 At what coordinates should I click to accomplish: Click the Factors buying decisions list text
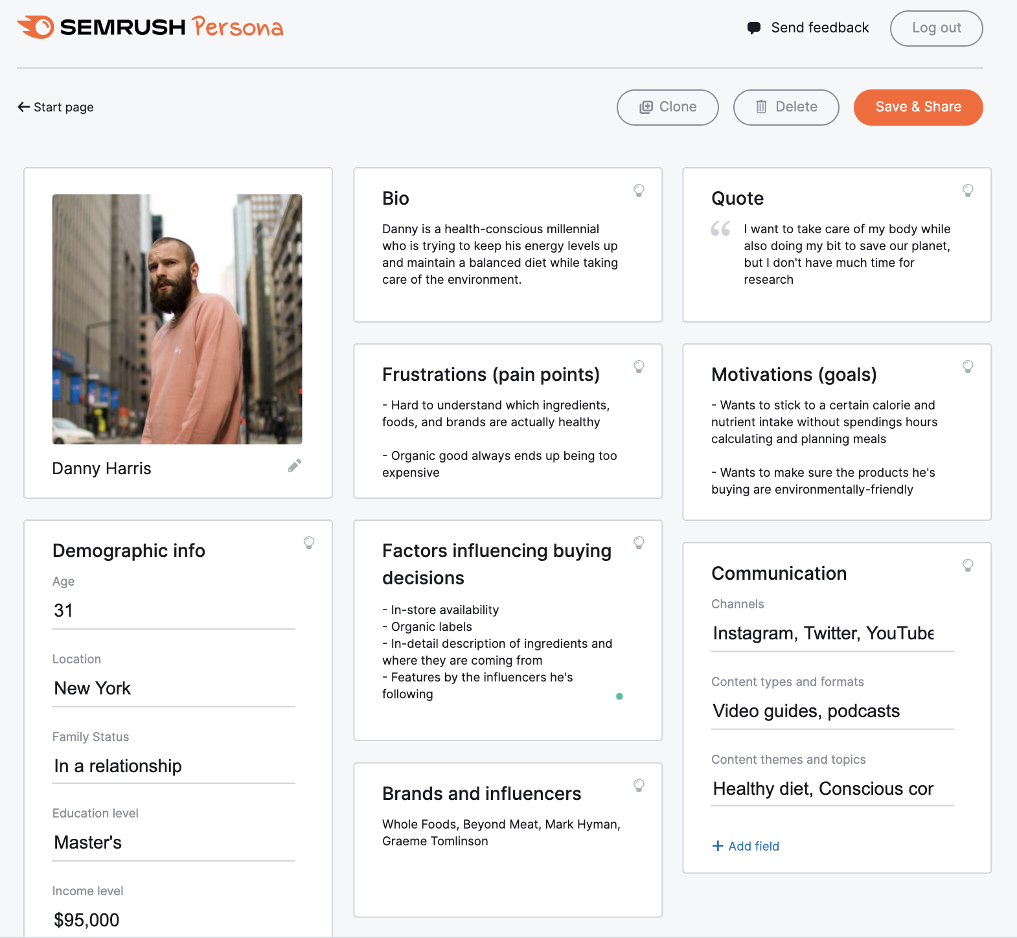point(497,652)
